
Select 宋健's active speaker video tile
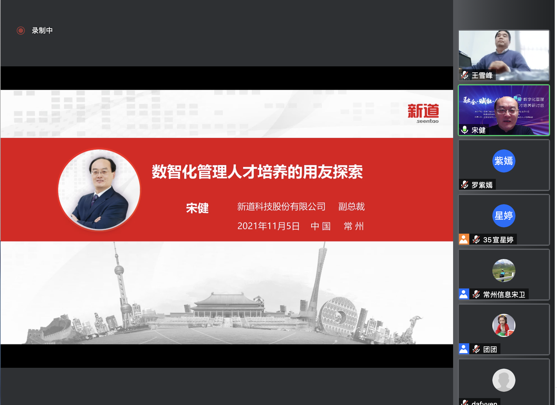coord(504,110)
